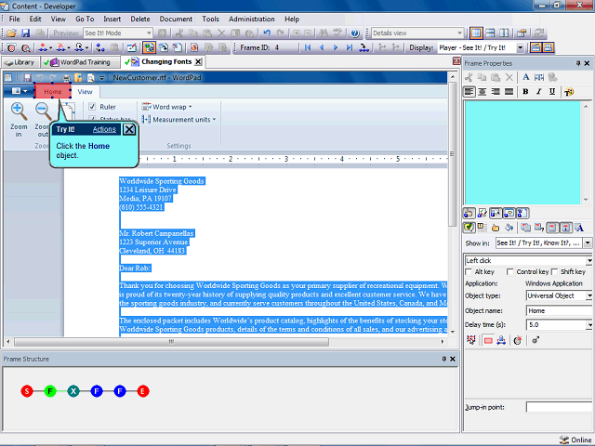Toggle the Ruler checkbox
This screenshot has height=446, width=595.
(92, 107)
